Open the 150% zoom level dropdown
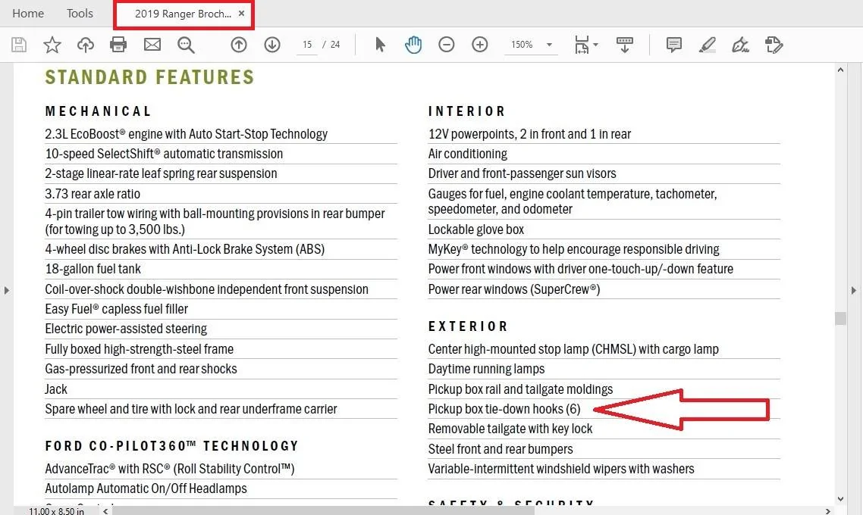This screenshot has width=863, height=515. (x=531, y=45)
